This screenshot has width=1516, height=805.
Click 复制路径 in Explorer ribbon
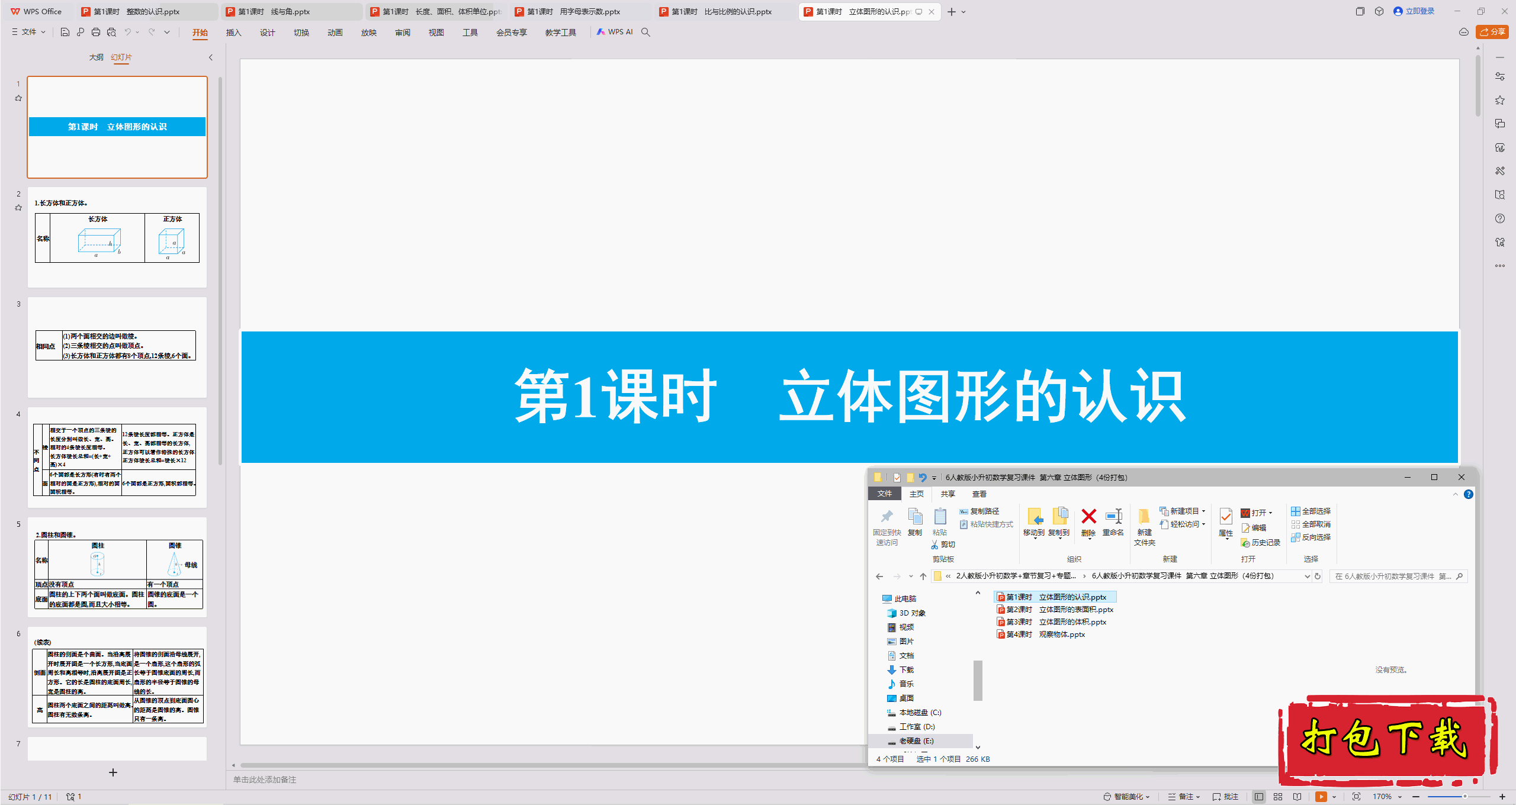click(x=979, y=511)
